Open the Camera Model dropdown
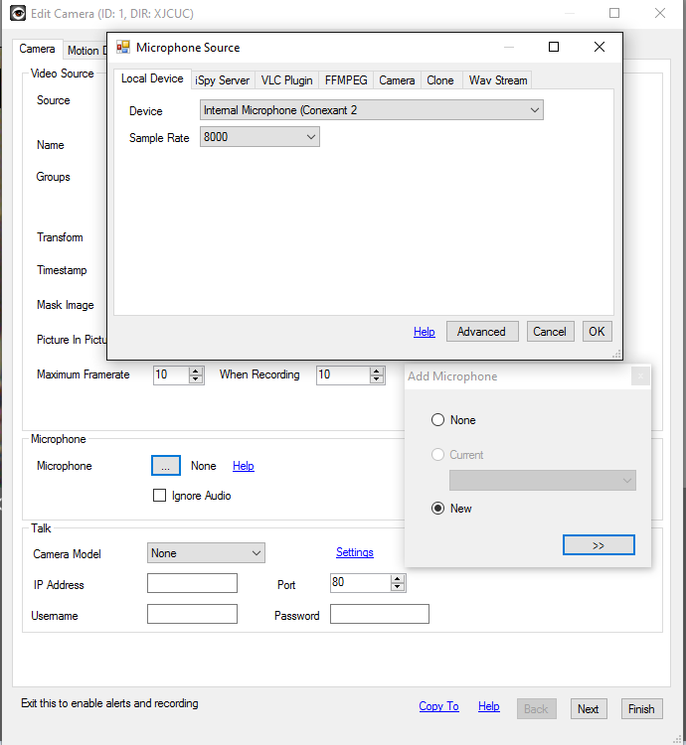Viewport: 686px width, 745px height. 206,553
